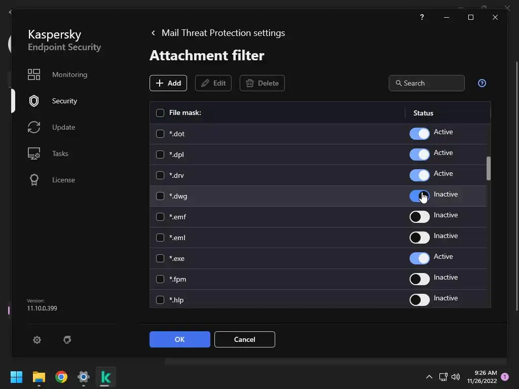Click the Mail Threat Protection settings link
Image resolution: width=519 pixels, height=389 pixels.
(x=223, y=33)
